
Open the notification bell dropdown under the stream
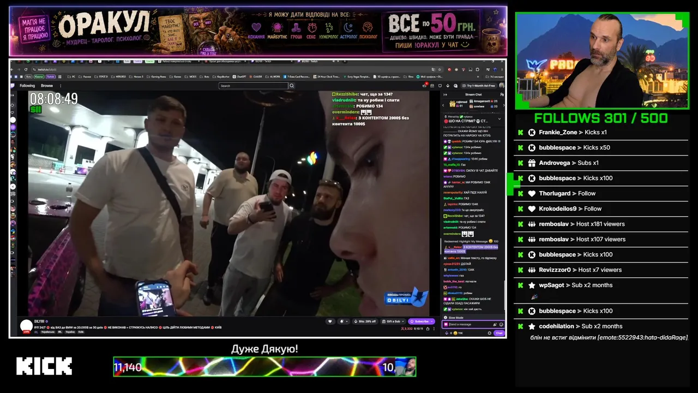(343, 321)
